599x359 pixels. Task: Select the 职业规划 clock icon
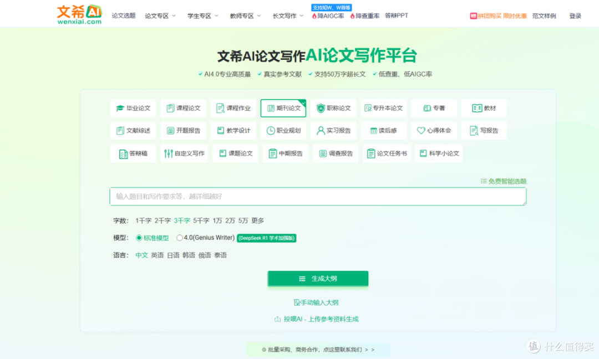(271, 131)
